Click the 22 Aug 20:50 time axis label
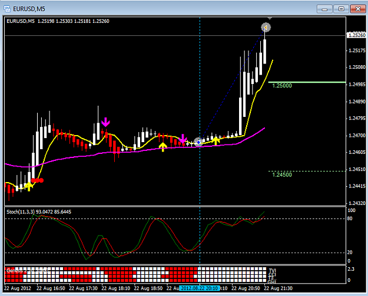The height and width of the screenshot is (296, 368). pos(246,288)
